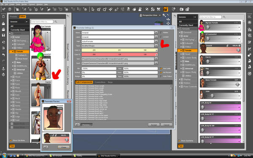This screenshot has width=253, height=158.
Task: Click the undo arrow in left sidebar
Action: pos(3,55)
